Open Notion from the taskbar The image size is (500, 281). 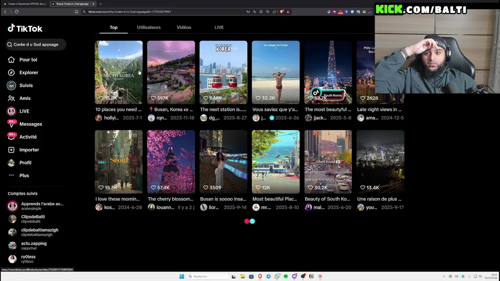click(x=311, y=276)
